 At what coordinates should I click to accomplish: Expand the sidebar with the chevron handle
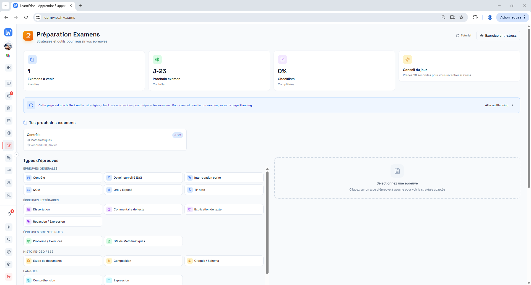[x=16, y=155]
